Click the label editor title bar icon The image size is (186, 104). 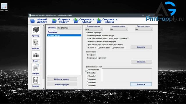(30, 15)
